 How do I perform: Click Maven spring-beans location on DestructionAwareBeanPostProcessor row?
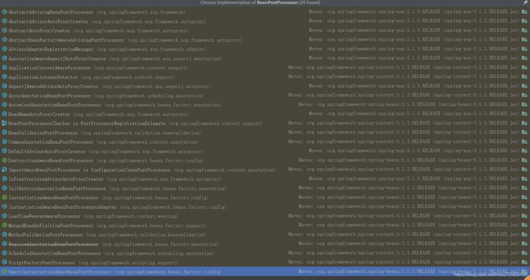coord(409,160)
